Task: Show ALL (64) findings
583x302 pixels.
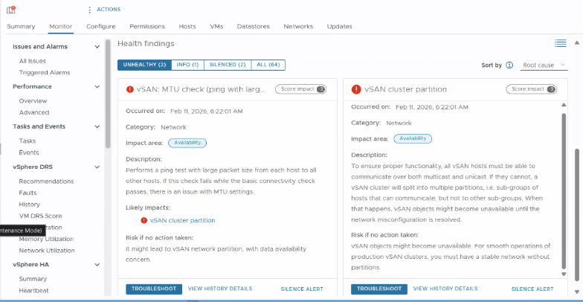Action: coord(268,65)
